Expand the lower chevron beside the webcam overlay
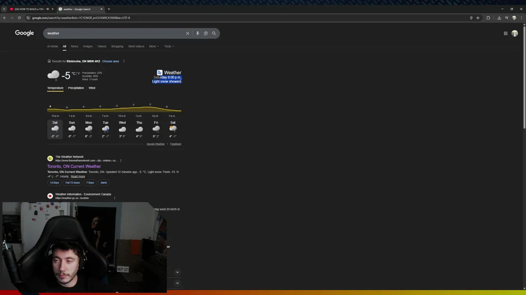 [178, 283]
